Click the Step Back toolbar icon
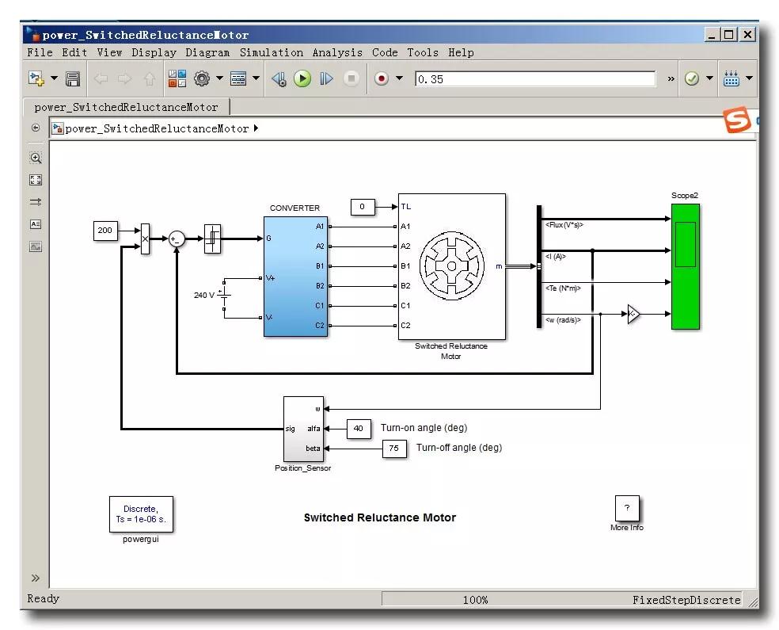The width and height of the screenshot is (779, 630). point(278,78)
